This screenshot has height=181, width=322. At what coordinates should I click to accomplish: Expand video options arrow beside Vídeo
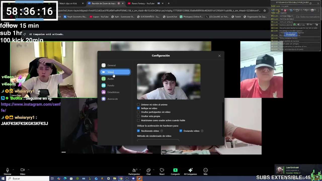click(x=28, y=170)
